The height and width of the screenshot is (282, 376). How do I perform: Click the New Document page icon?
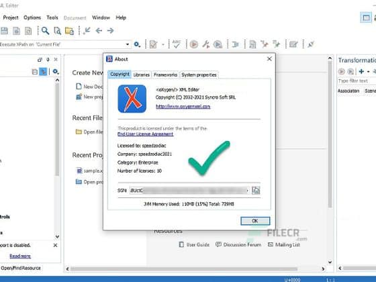point(79,87)
